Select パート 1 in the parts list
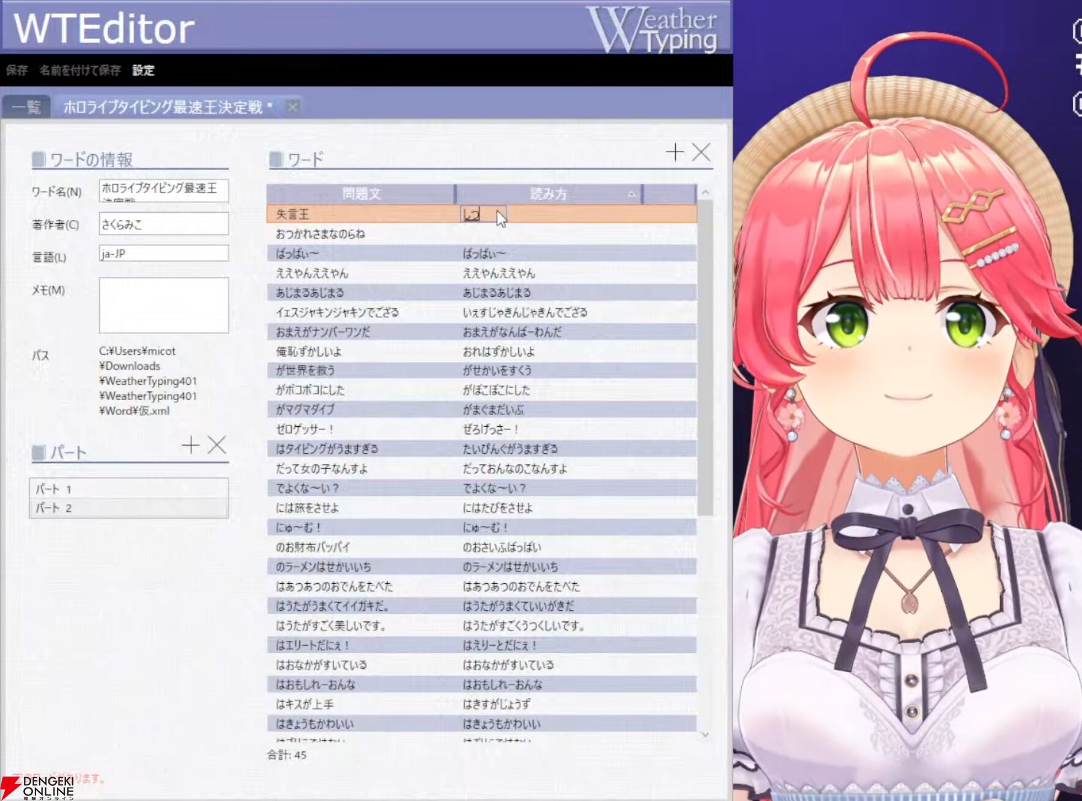This screenshot has height=801, width=1082. pyautogui.click(x=129, y=489)
